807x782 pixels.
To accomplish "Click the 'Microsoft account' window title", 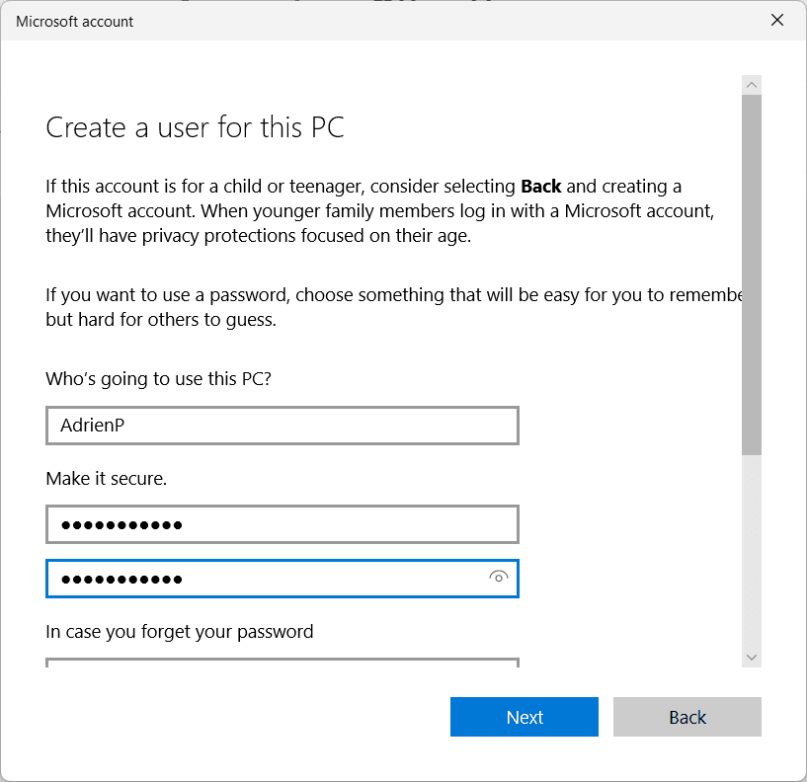I will tap(75, 22).
